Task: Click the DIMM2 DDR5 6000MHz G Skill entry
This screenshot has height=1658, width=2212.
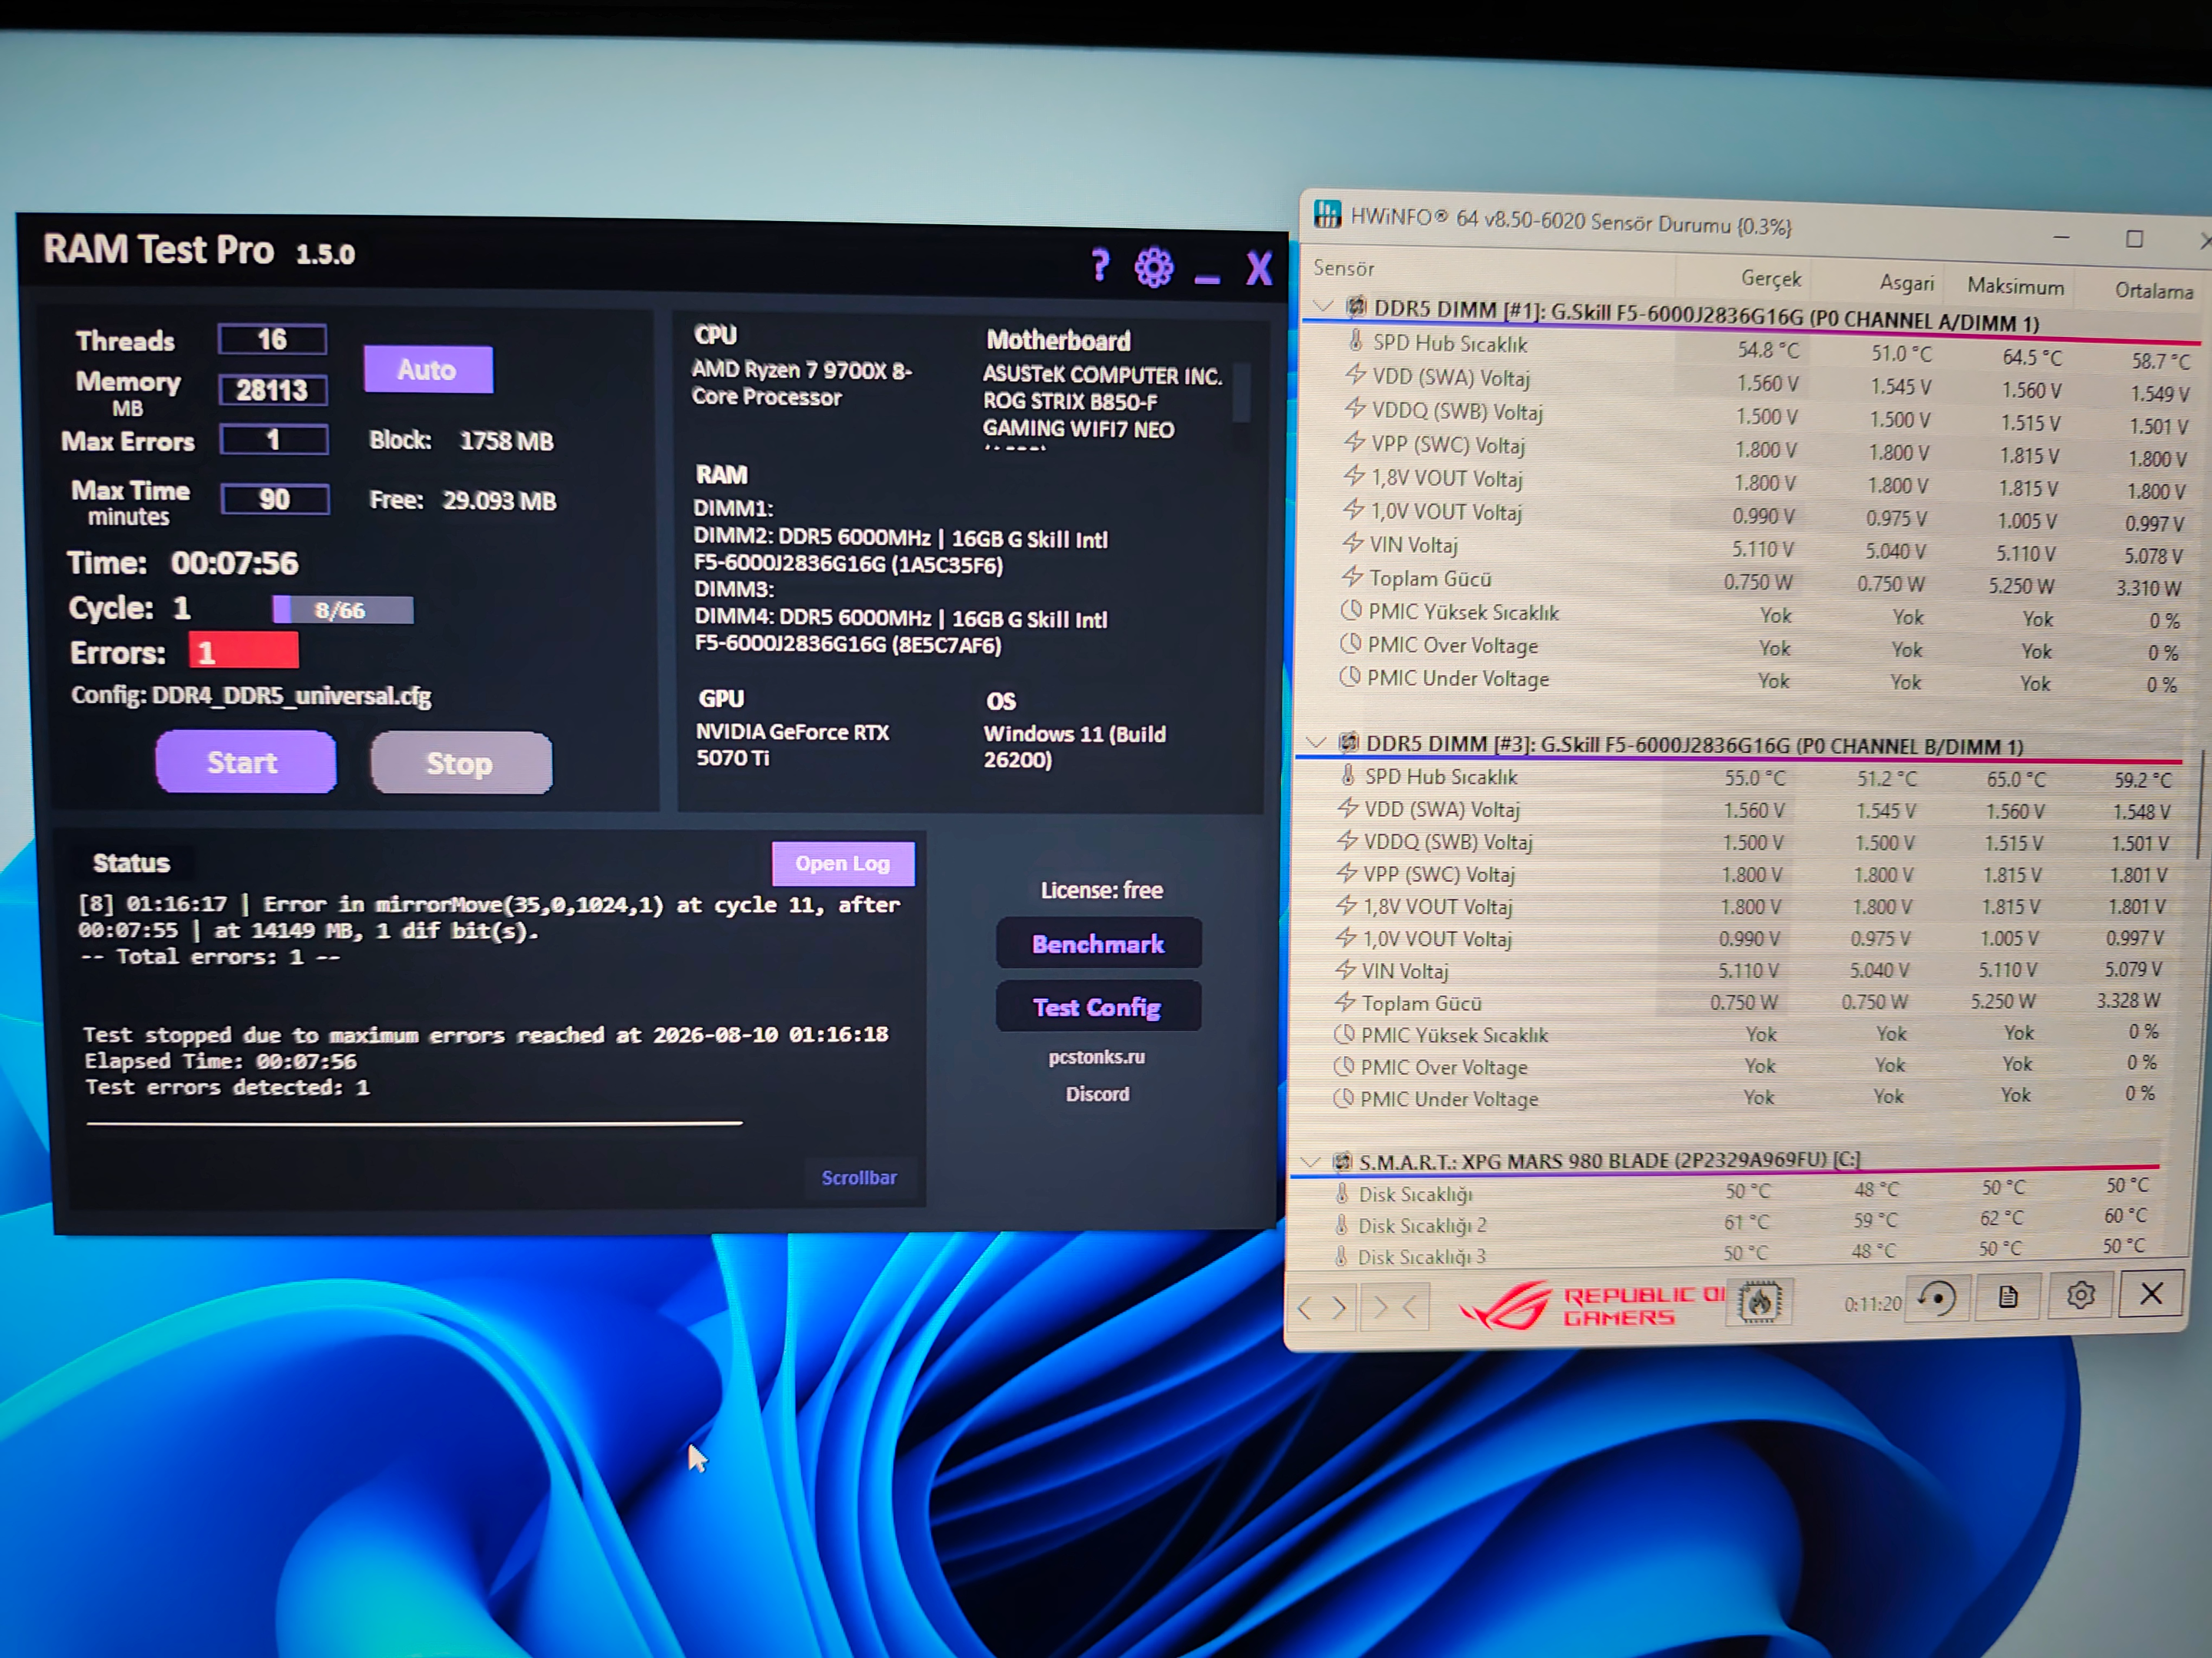Action: coord(901,552)
